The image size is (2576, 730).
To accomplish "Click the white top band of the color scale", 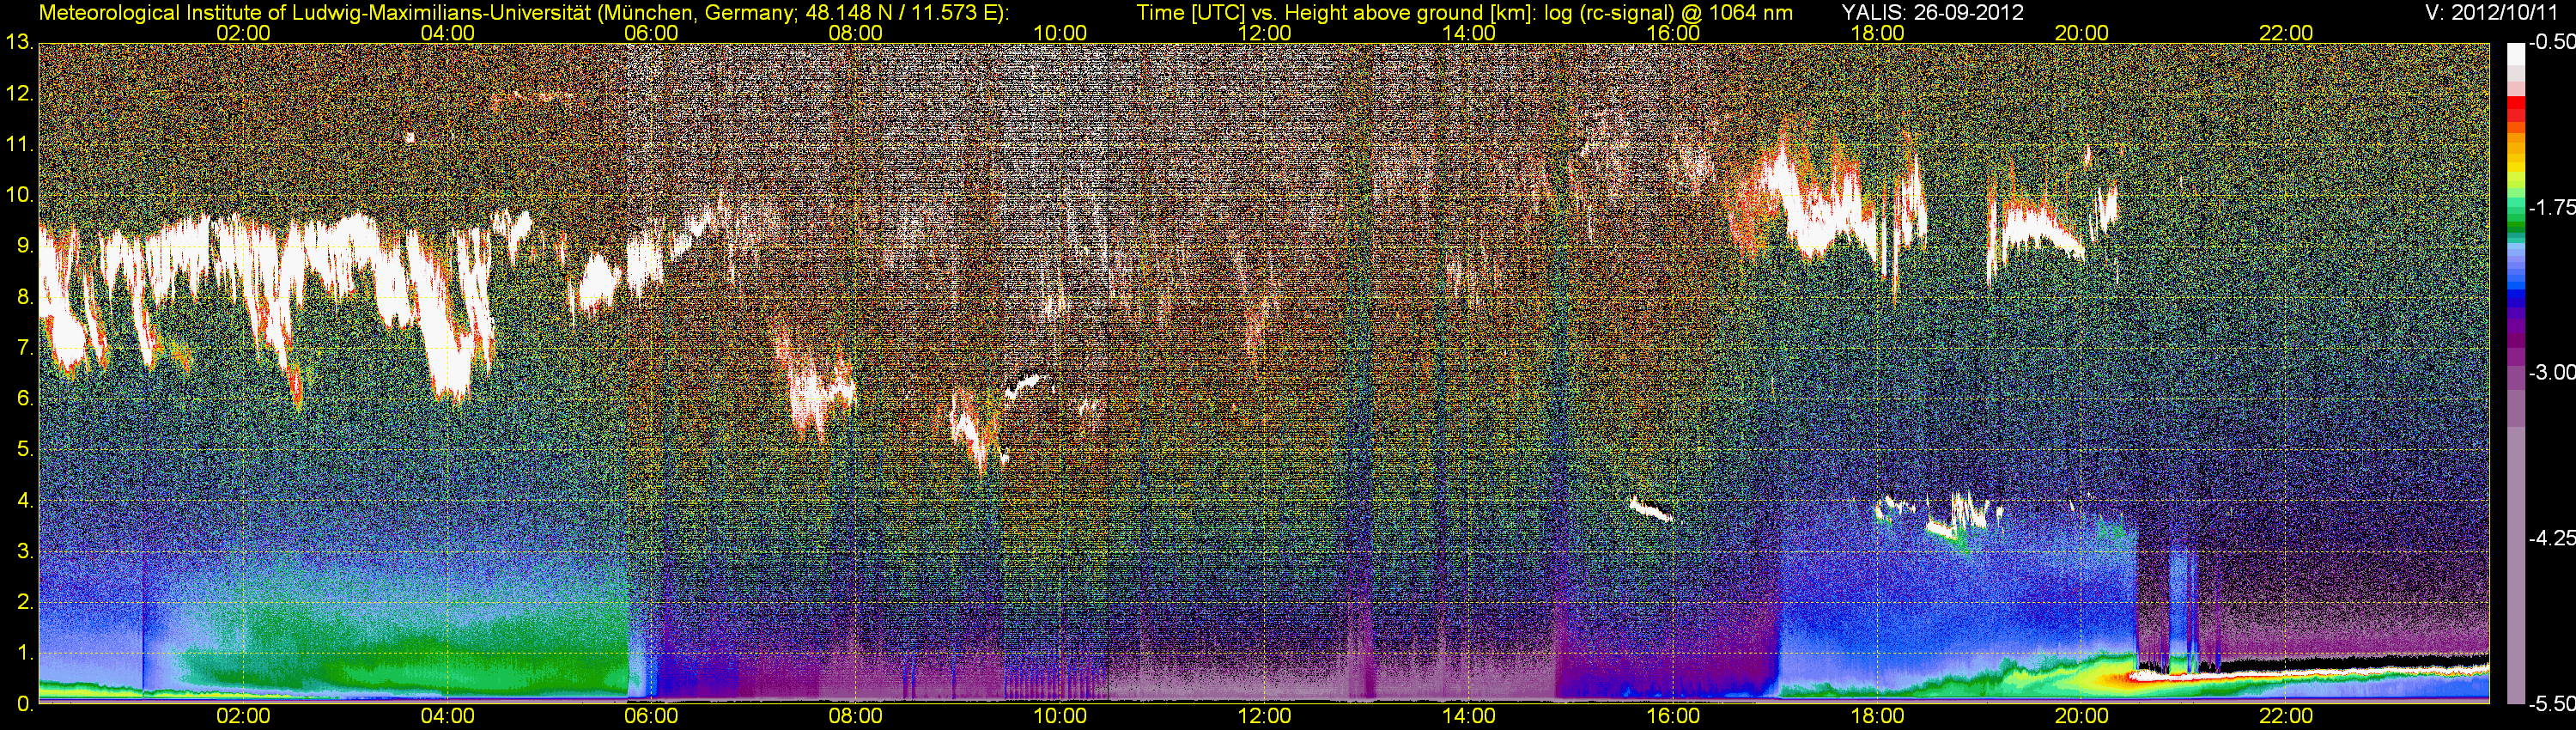I will click(2516, 55).
